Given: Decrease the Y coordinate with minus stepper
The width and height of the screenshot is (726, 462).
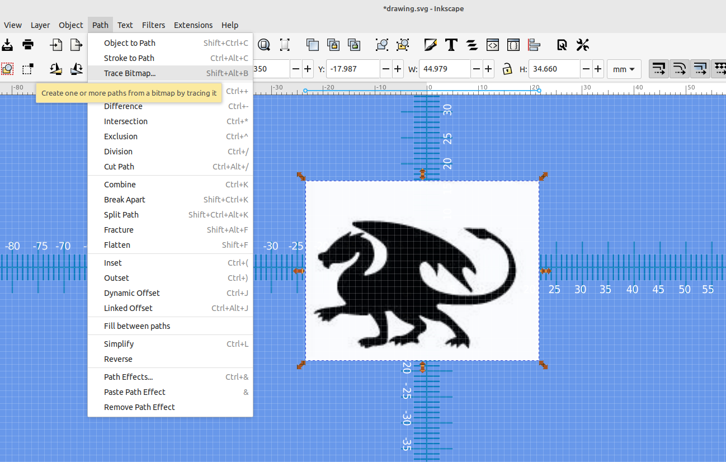Looking at the screenshot, I should (x=386, y=68).
